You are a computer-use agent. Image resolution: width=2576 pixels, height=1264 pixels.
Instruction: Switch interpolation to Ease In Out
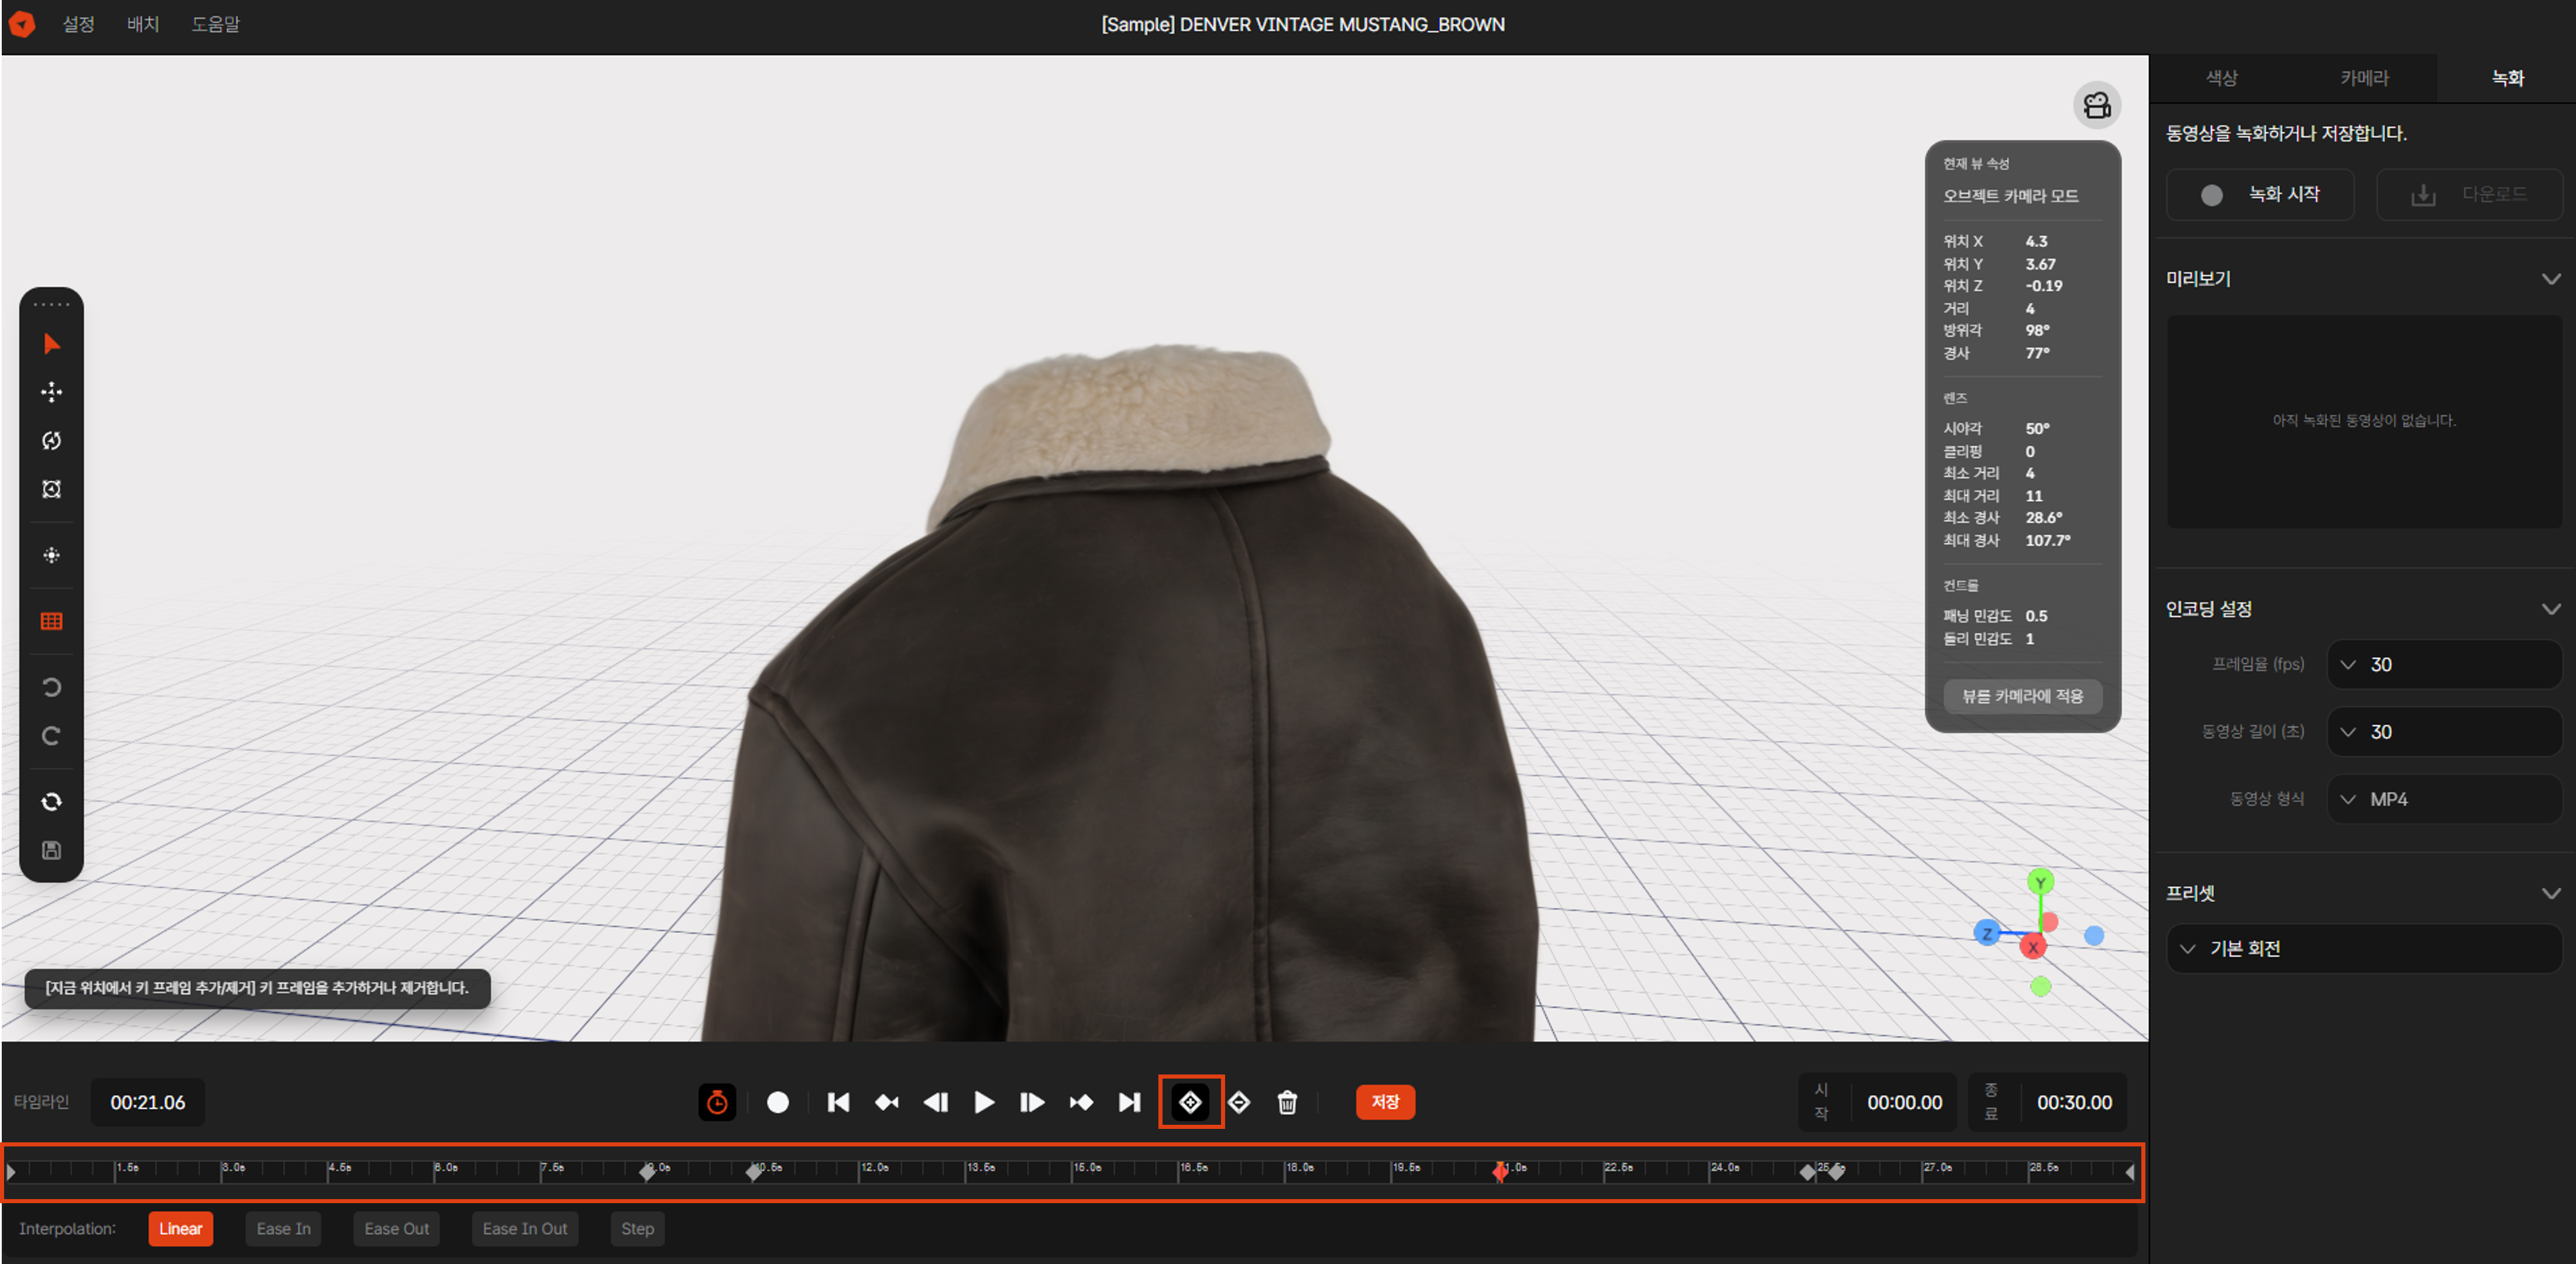tap(524, 1229)
